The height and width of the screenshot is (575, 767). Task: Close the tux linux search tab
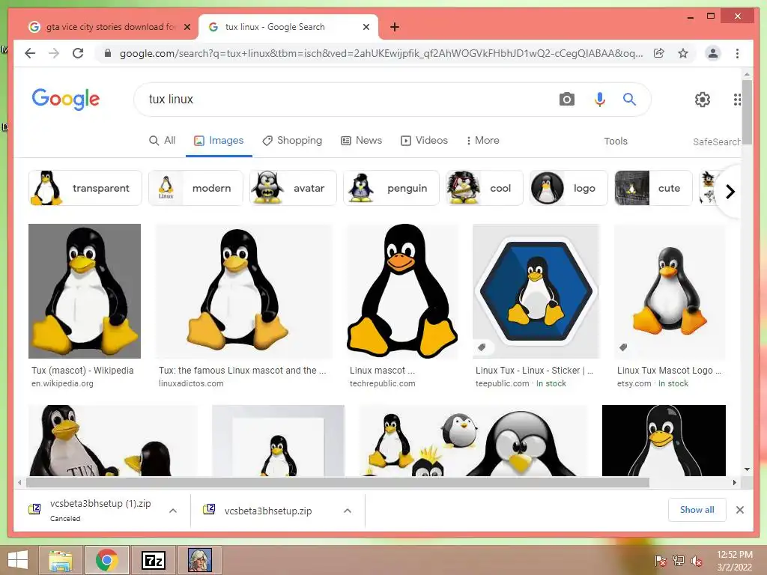coord(366,27)
